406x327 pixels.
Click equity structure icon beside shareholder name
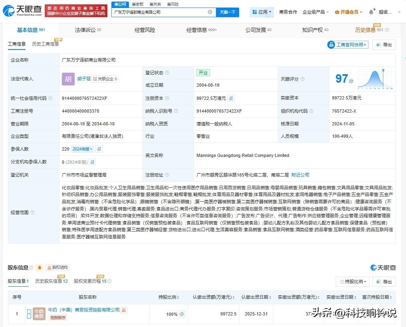124,310
